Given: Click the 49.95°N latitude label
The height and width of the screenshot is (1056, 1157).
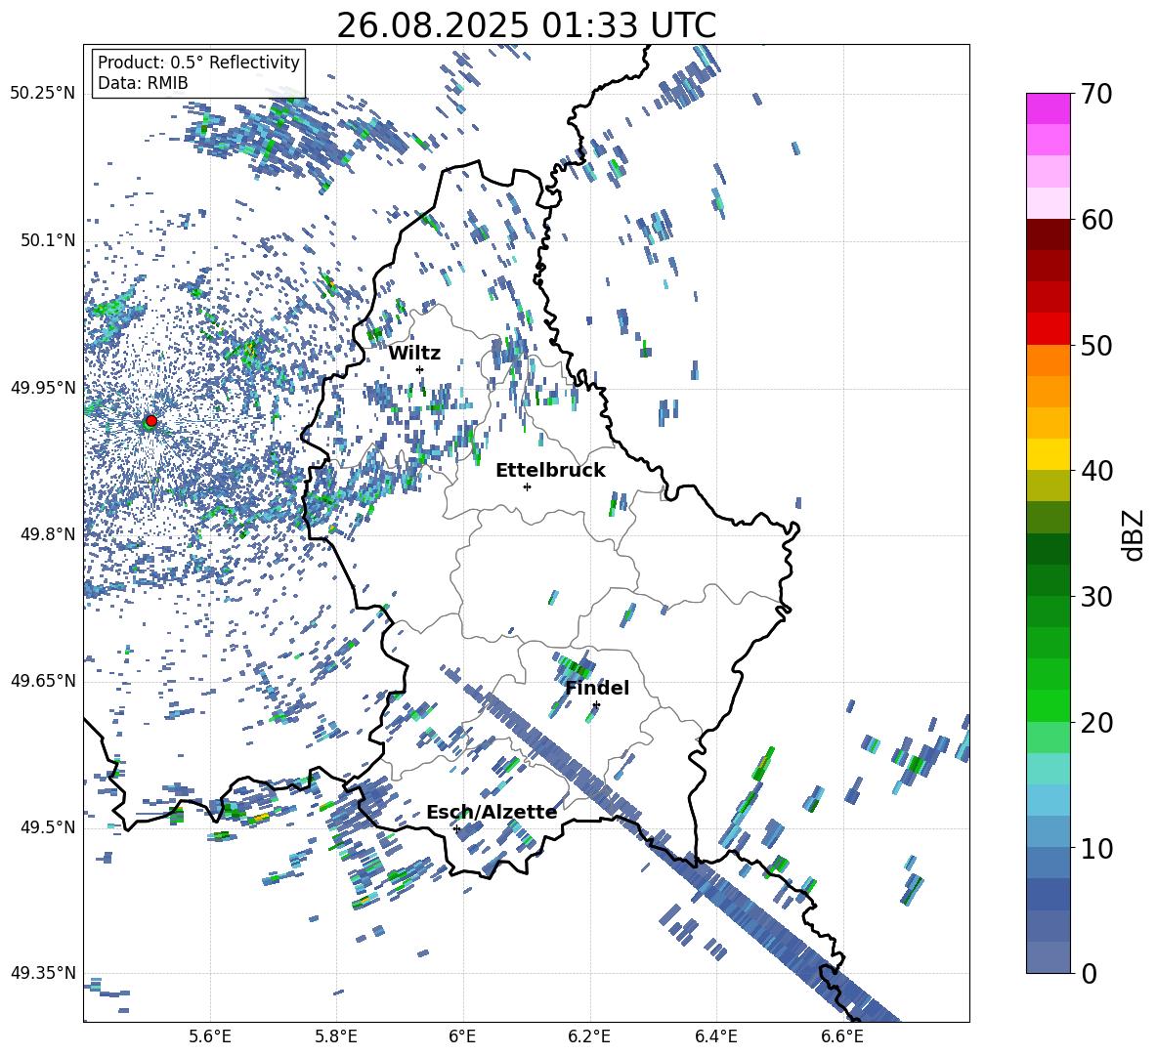Looking at the screenshot, I should [x=43, y=387].
